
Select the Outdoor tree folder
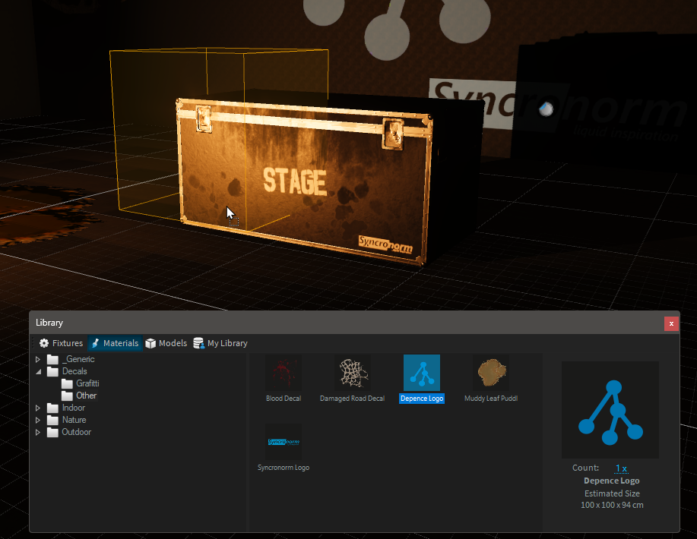click(x=76, y=432)
